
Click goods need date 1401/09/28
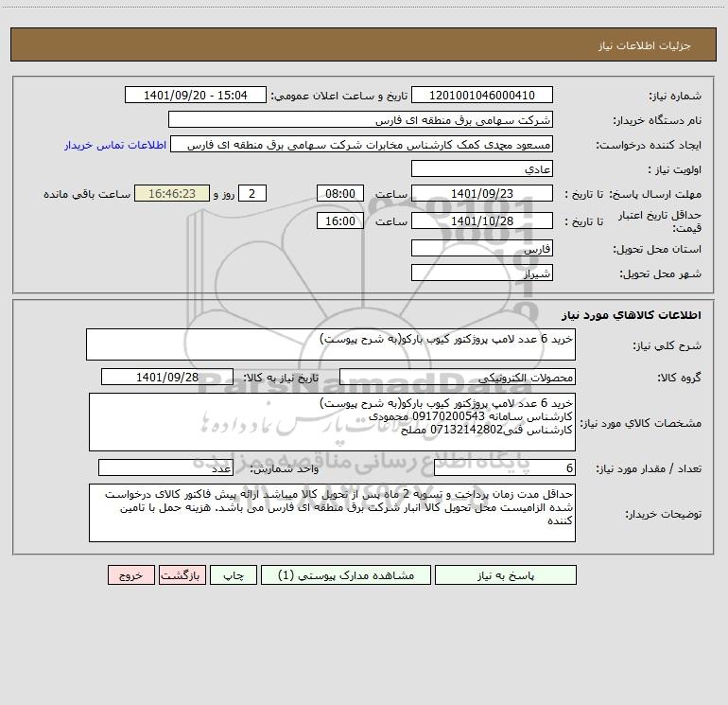click(167, 377)
